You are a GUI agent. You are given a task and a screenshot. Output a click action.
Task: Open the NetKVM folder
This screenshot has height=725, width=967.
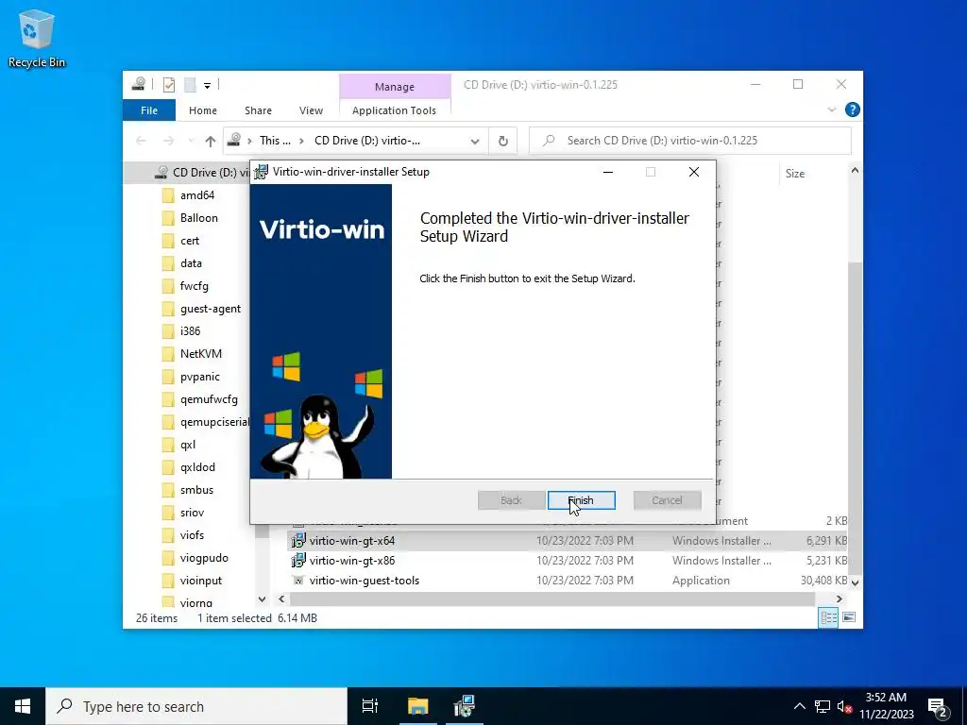click(200, 354)
